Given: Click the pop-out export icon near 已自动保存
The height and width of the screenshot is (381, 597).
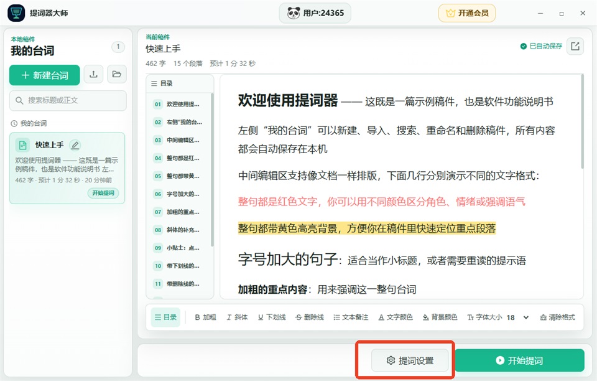Looking at the screenshot, I should point(575,47).
